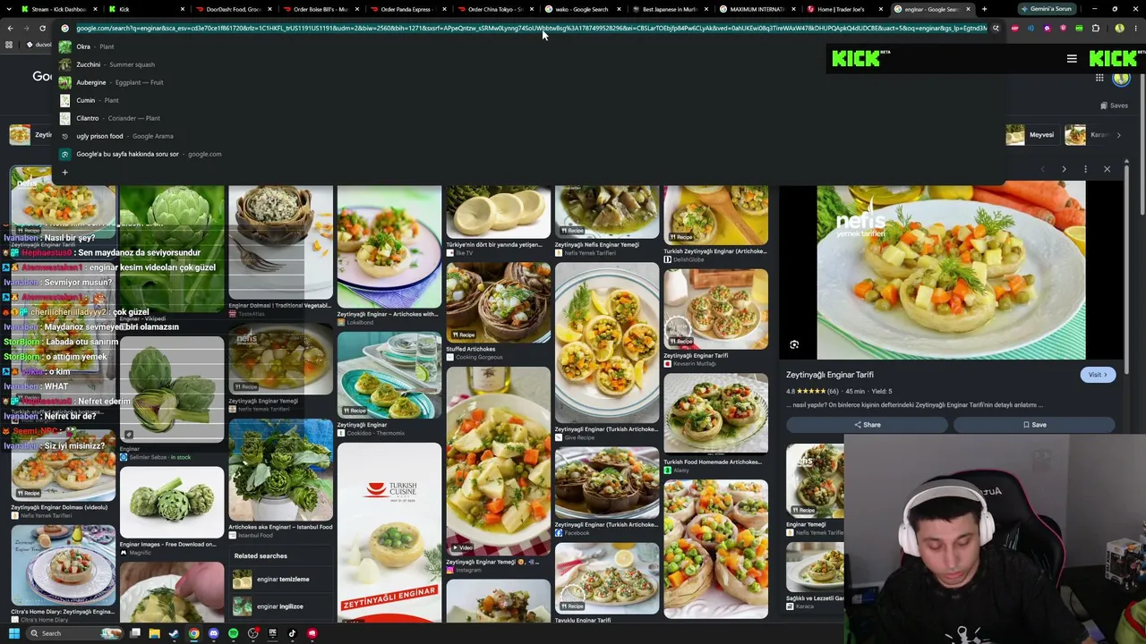Open the Kick hamburger menu icon
The height and width of the screenshot is (644, 1146).
tap(1072, 59)
